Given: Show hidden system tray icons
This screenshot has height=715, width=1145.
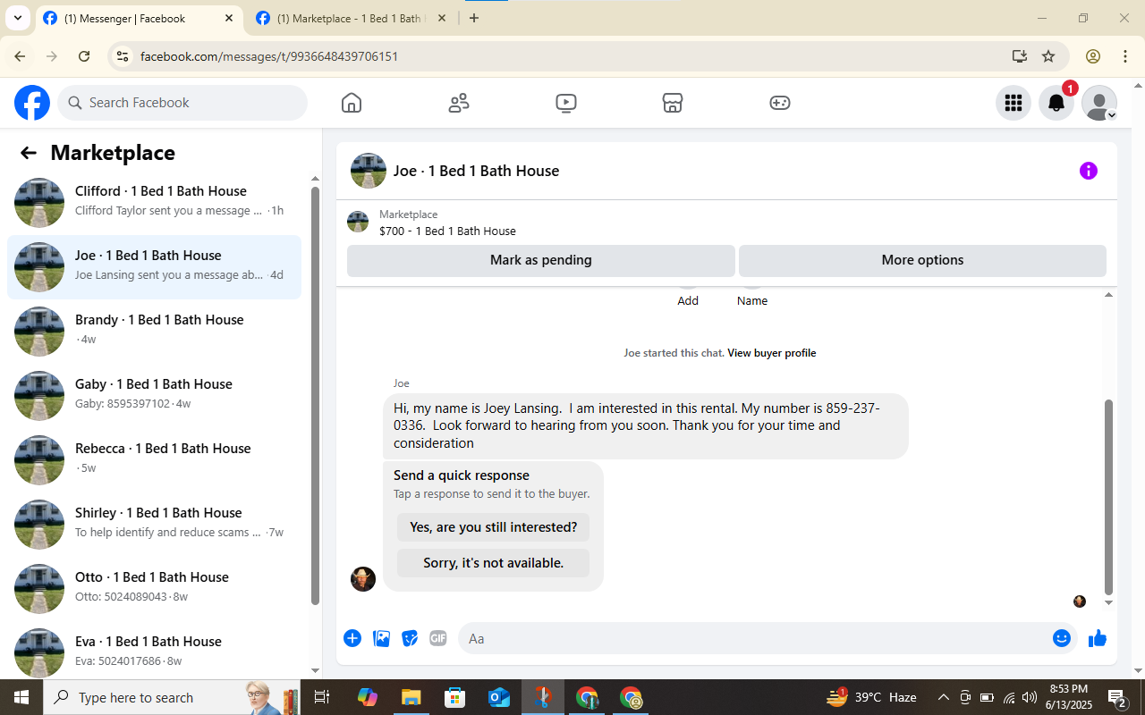Looking at the screenshot, I should [x=943, y=697].
